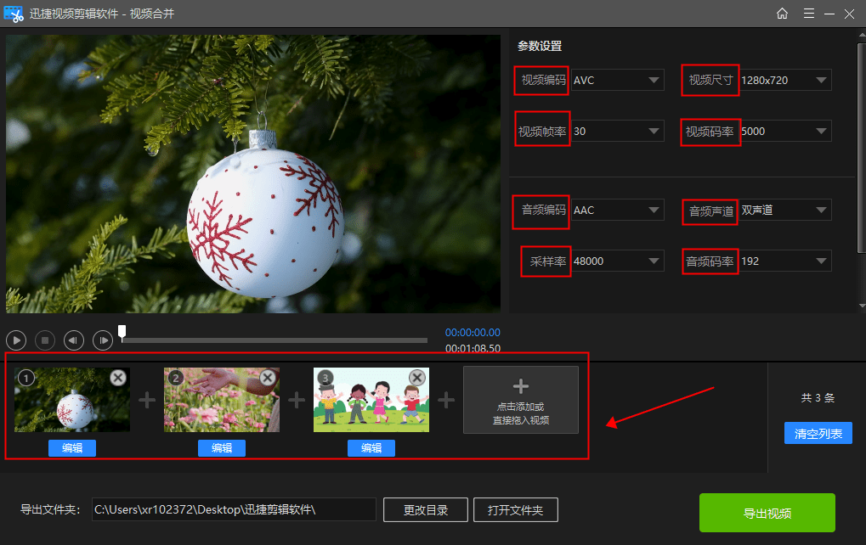Click the green 导出视频 button
This screenshot has height=545, width=866.
point(767,513)
